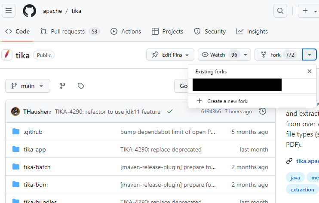This screenshot has height=203, width=319.
Task: Go to the Insights tab
Action: 252,31
